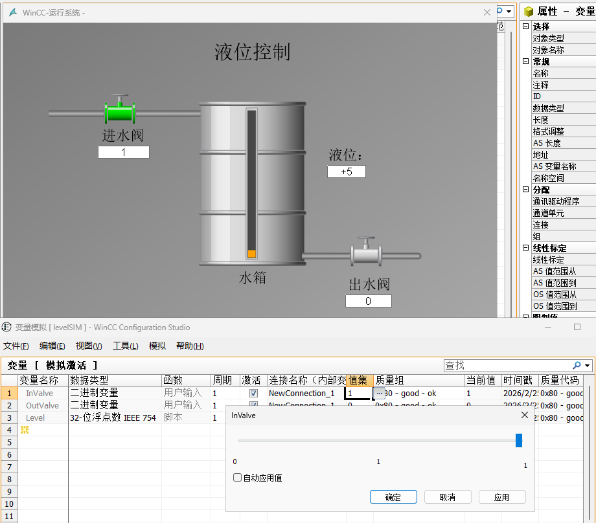This screenshot has width=596, height=523.
Task: Open the search options dropdown beside 查找
Action: pyautogui.click(x=588, y=364)
